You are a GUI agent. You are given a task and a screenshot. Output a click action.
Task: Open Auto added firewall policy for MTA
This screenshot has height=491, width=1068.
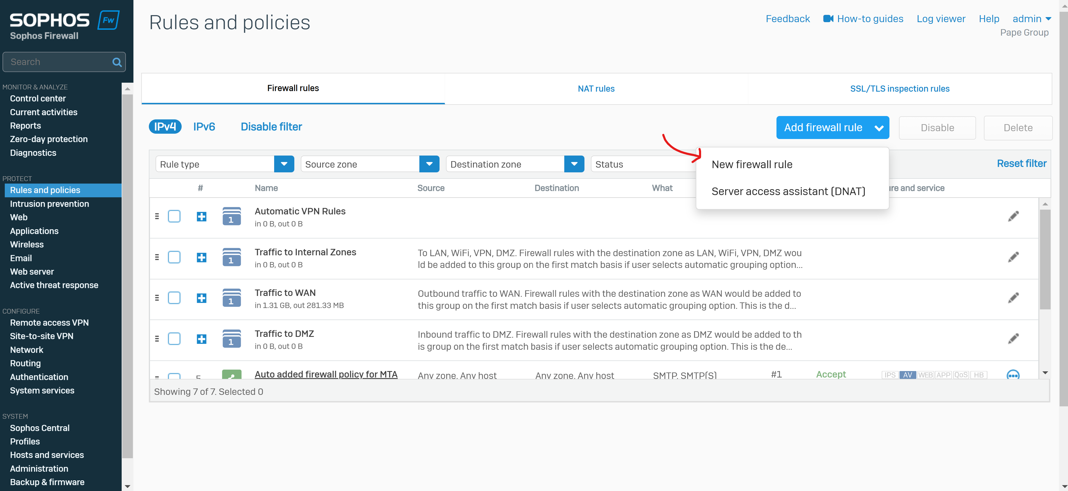(326, 374)
